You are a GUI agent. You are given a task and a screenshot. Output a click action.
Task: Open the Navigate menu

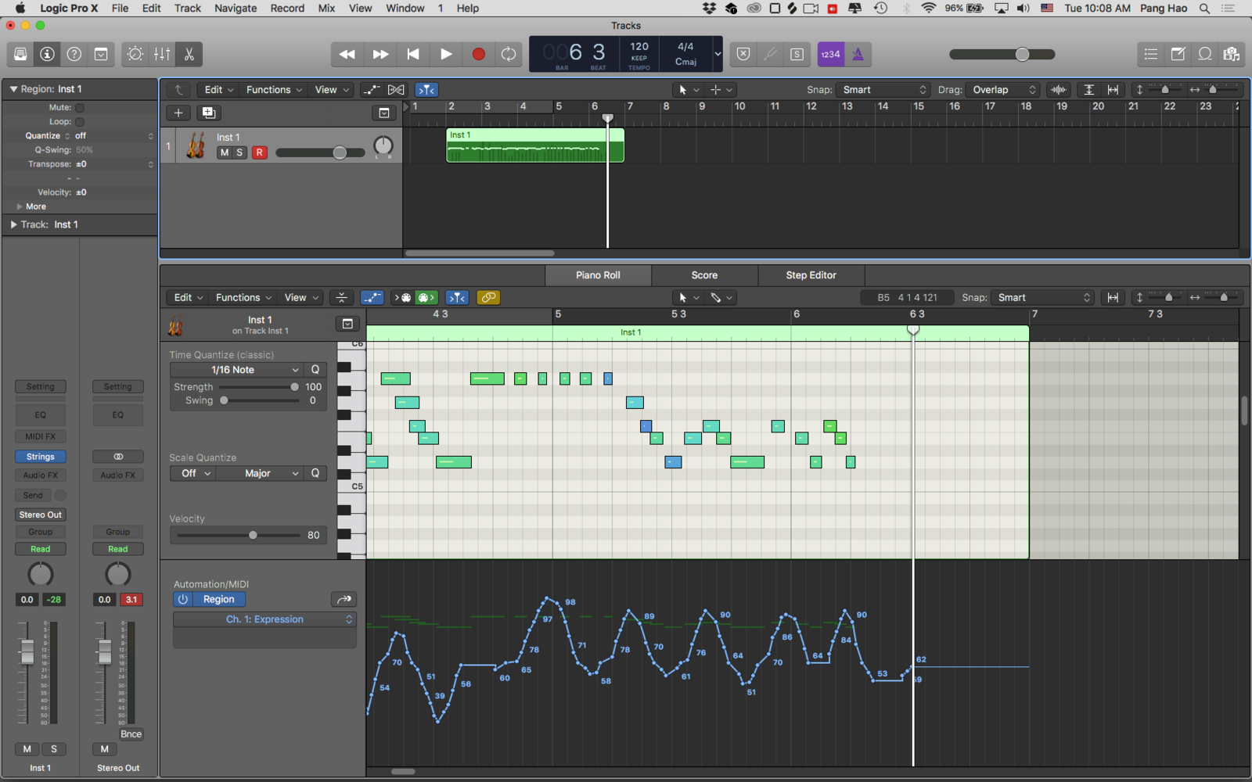pyautogui.click(x=236, y=9)
